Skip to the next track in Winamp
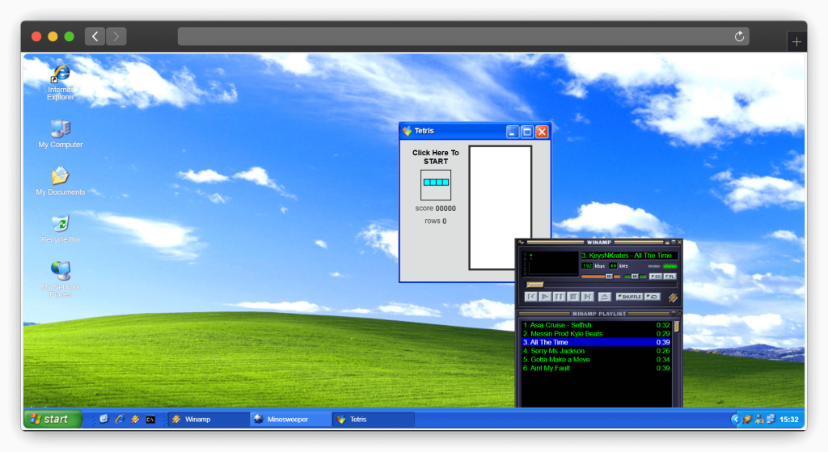 pos(588,297)
